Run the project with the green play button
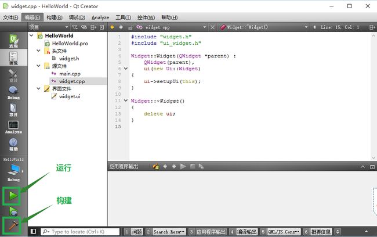The width and height of the screenshot is (377, 237). point(13,196)
